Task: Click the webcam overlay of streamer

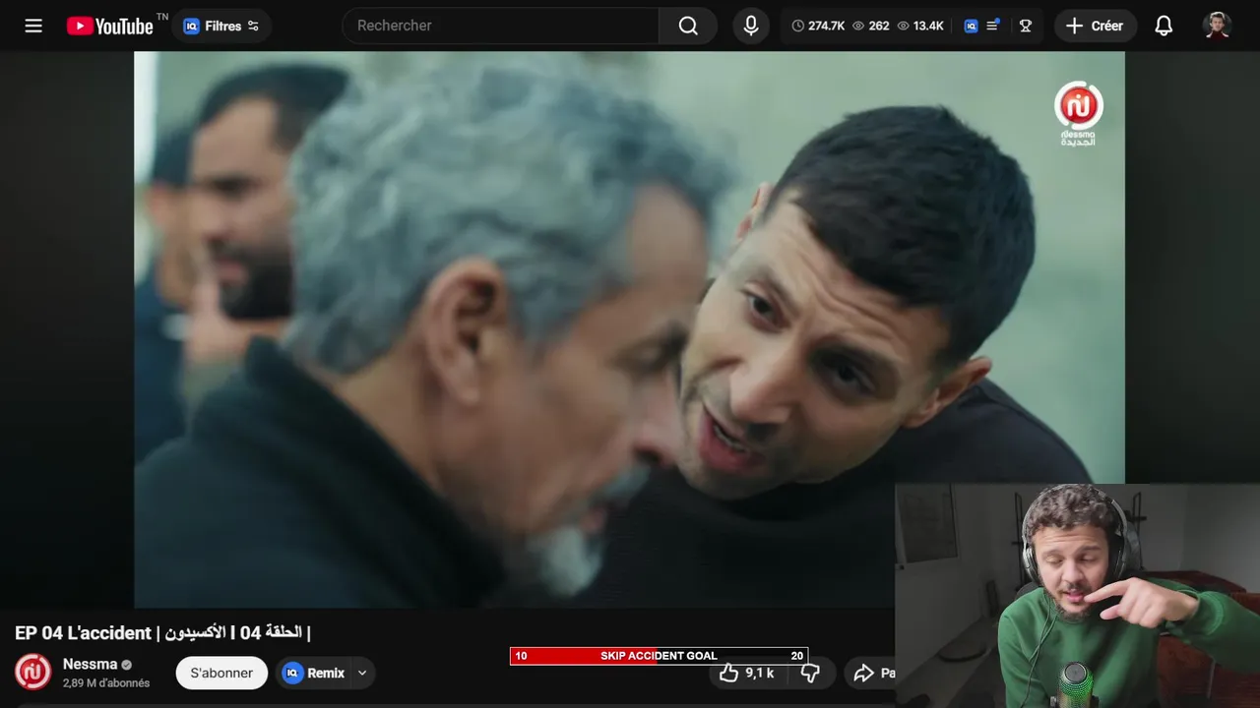Action: click(1077, 595)
